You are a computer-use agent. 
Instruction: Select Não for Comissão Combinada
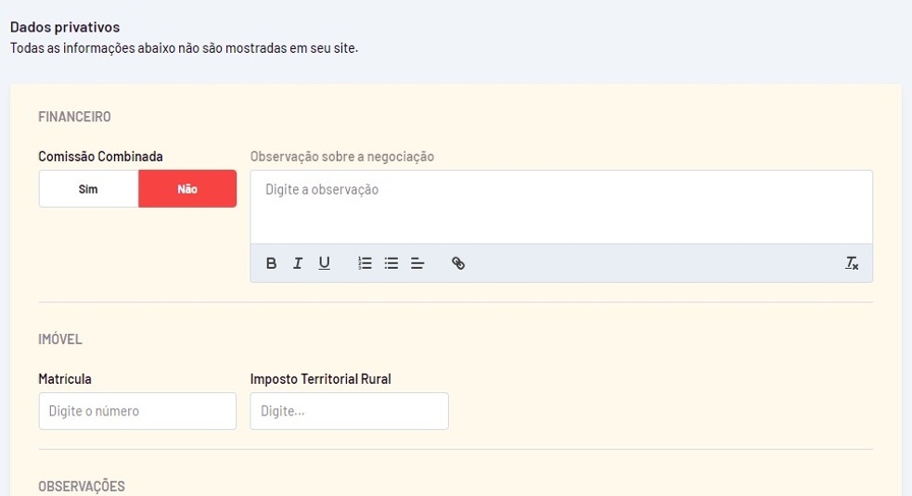pyautogui.click(x=187, y=189)
